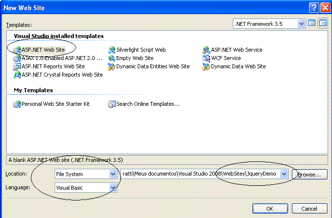The height and width of the screenshot is (218, 332).
Task: Click the 'Visual Studio installed templates' heading
Action: (59, 36)
